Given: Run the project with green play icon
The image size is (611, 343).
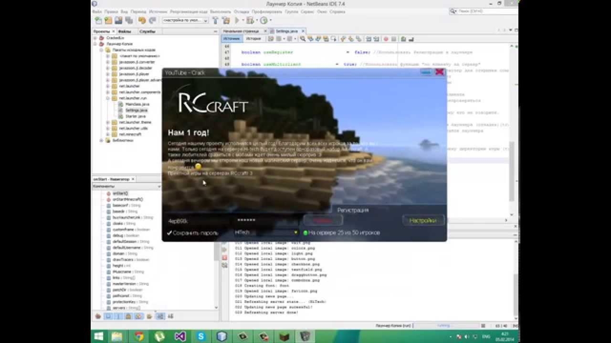Looking at the screenshot, I should coord(237,20).
